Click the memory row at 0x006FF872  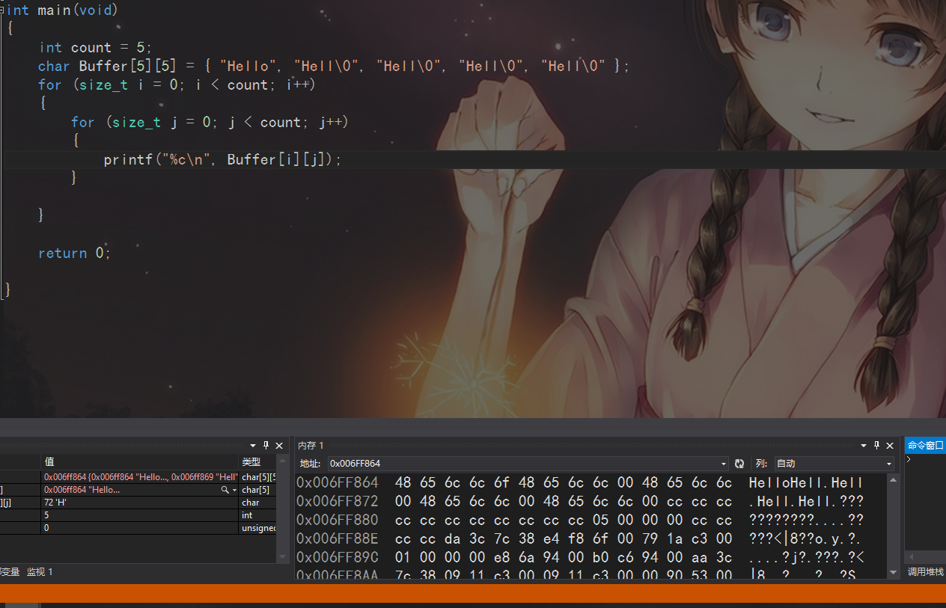[x=581, y=501]
